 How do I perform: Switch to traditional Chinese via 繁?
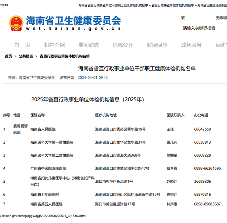183,18
